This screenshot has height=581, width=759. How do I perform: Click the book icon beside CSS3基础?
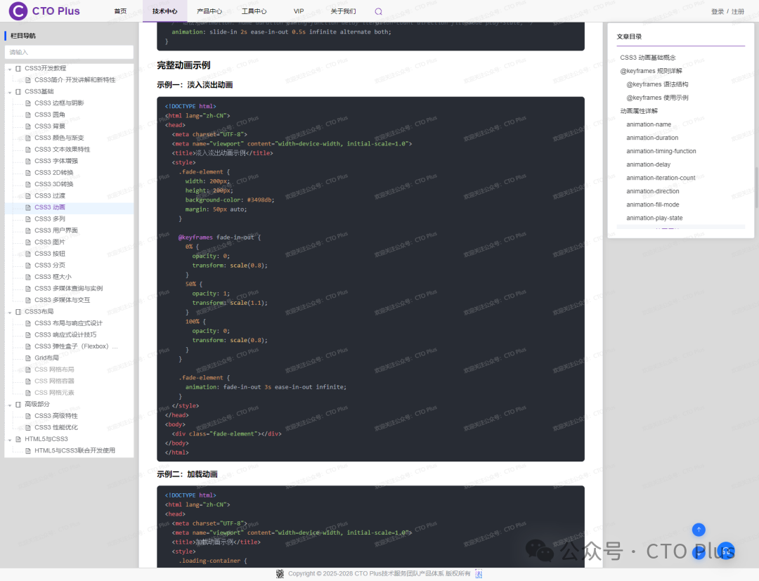click(x=18, y=91)
